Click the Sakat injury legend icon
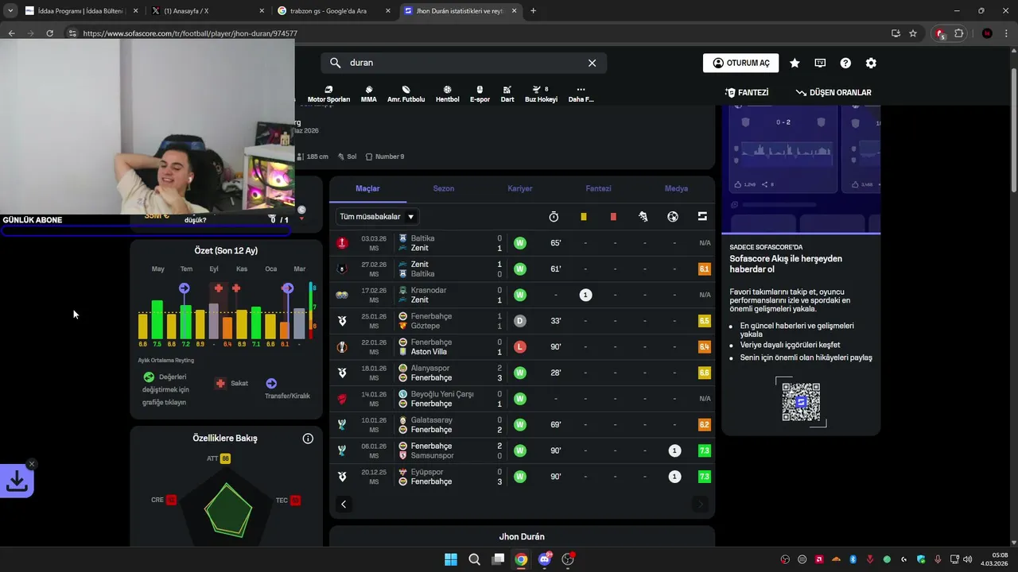 pos(220,383)
